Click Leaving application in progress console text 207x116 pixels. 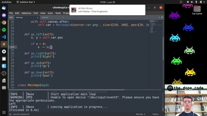tap(79, 107)
